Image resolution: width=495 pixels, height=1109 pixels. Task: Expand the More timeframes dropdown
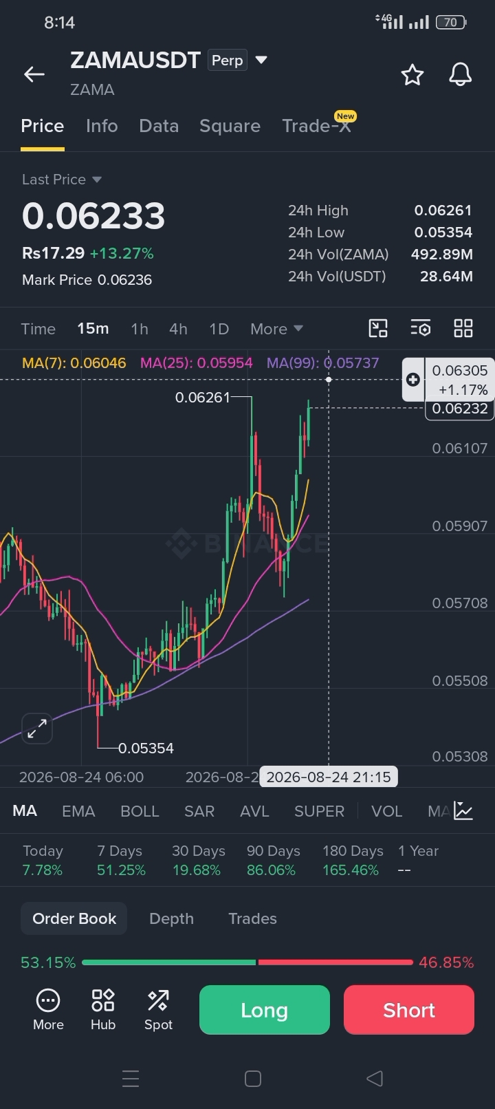click(276, 329)
